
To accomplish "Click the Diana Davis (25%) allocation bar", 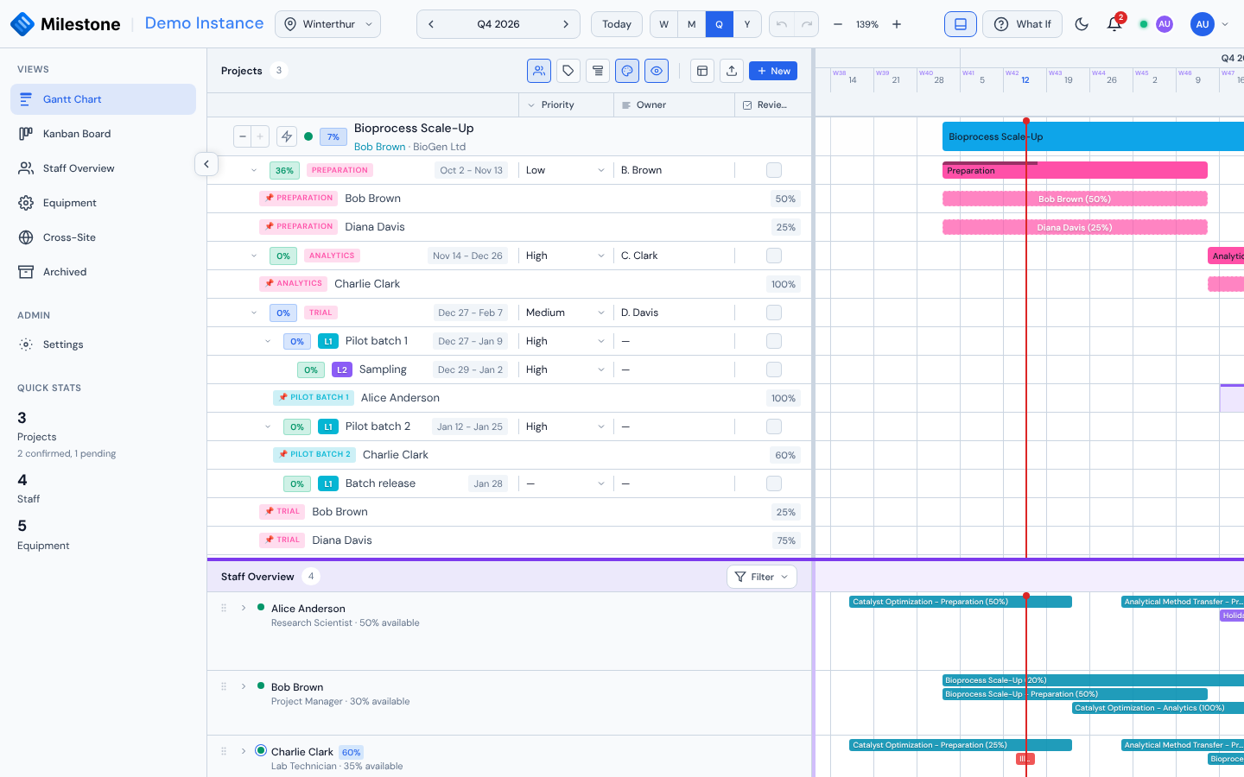I will (x=1075, y=227).
